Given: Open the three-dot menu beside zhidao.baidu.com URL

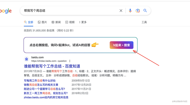Looking at the screenshot, I should coord(70,61).
